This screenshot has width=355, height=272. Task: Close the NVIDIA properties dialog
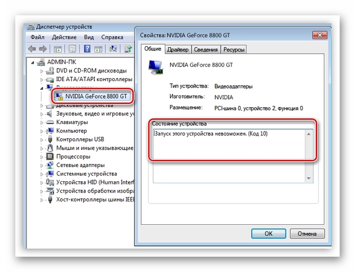tap(319, 35)
